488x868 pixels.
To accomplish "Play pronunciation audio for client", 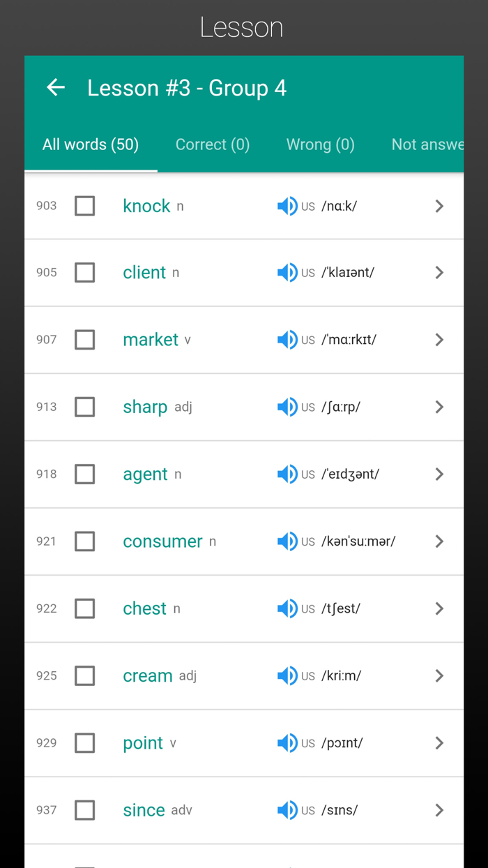I will [x=287, y=273].
